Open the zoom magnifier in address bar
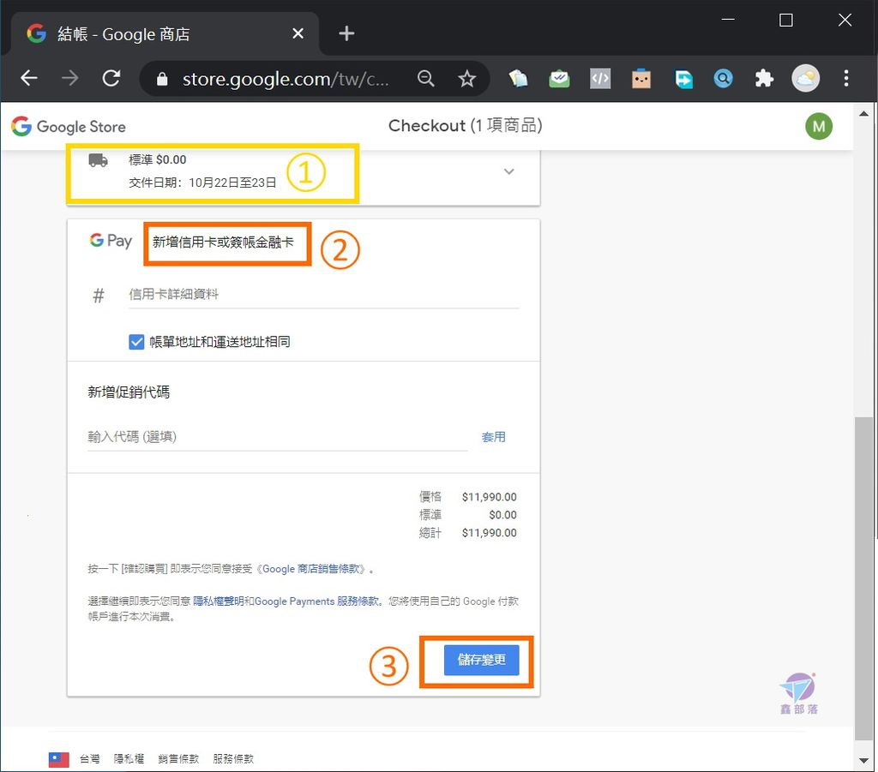 tap(425, 79)
